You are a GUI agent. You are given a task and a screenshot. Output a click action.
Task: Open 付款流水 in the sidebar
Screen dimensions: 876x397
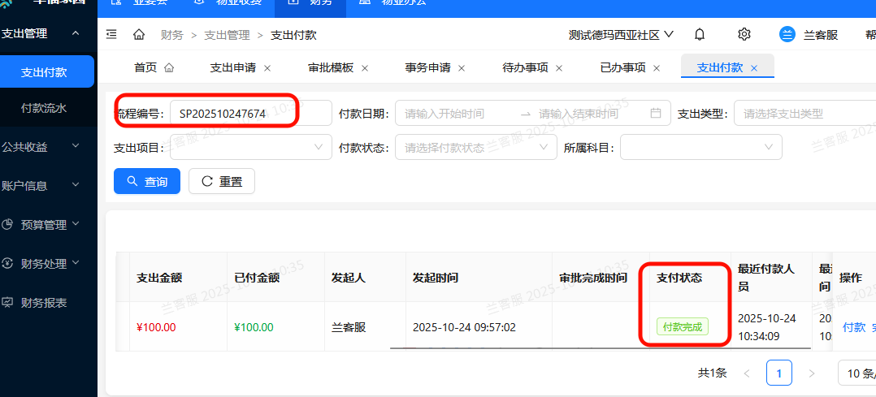pyautogui.click(x=44, y=108)
